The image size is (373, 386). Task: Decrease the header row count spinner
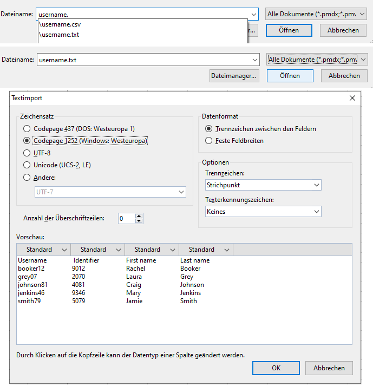pyautogui.click(x=139, y=221)
